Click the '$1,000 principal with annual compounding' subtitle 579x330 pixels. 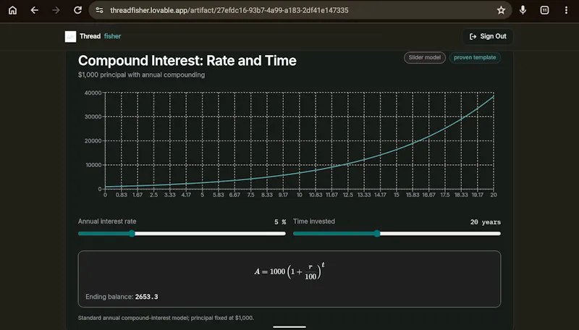(141, 75)
